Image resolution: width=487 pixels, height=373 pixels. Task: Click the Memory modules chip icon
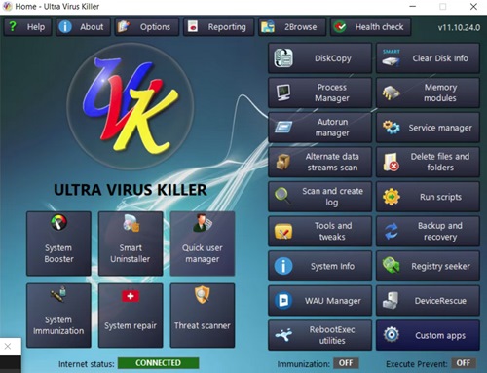[391, 93]
